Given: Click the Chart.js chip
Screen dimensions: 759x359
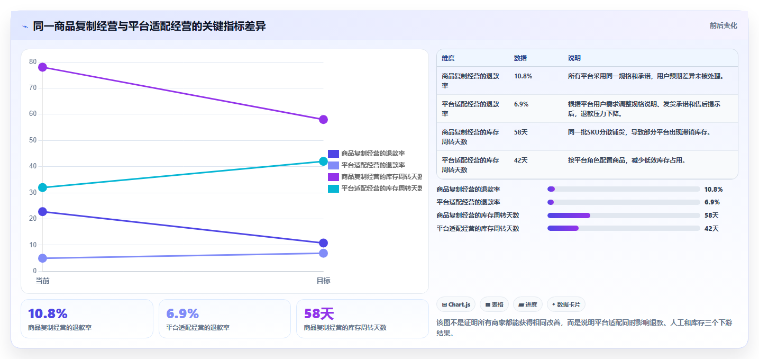Looking at the screenshot, I should click(456, 304).
